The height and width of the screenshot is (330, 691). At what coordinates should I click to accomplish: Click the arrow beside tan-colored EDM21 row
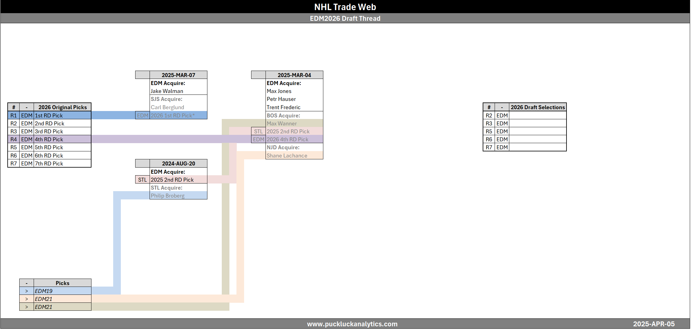pyautogui.click(x=27, y=307)
